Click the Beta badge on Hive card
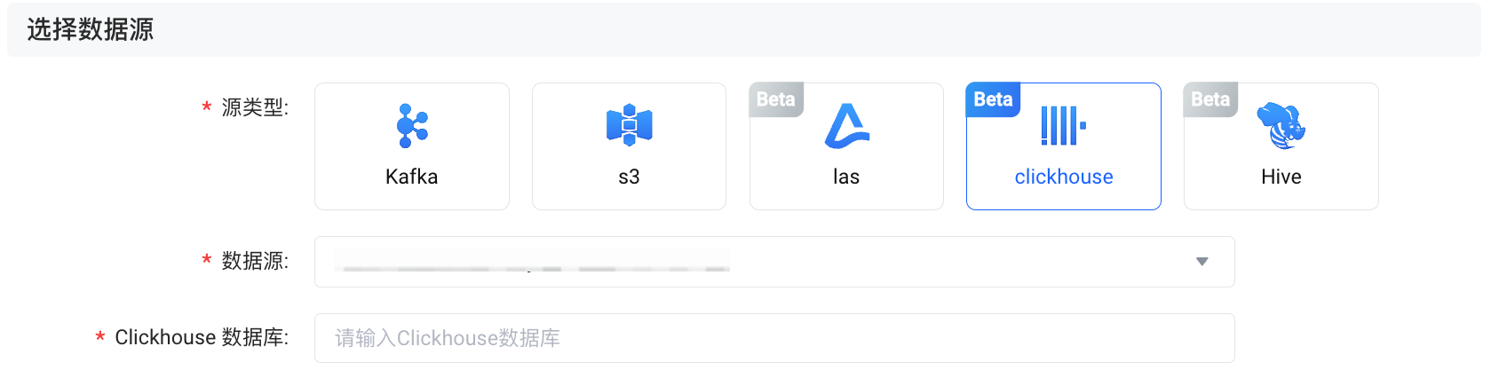The width and height of the screenshot is (1499, 378). (x=1210, y=99)
